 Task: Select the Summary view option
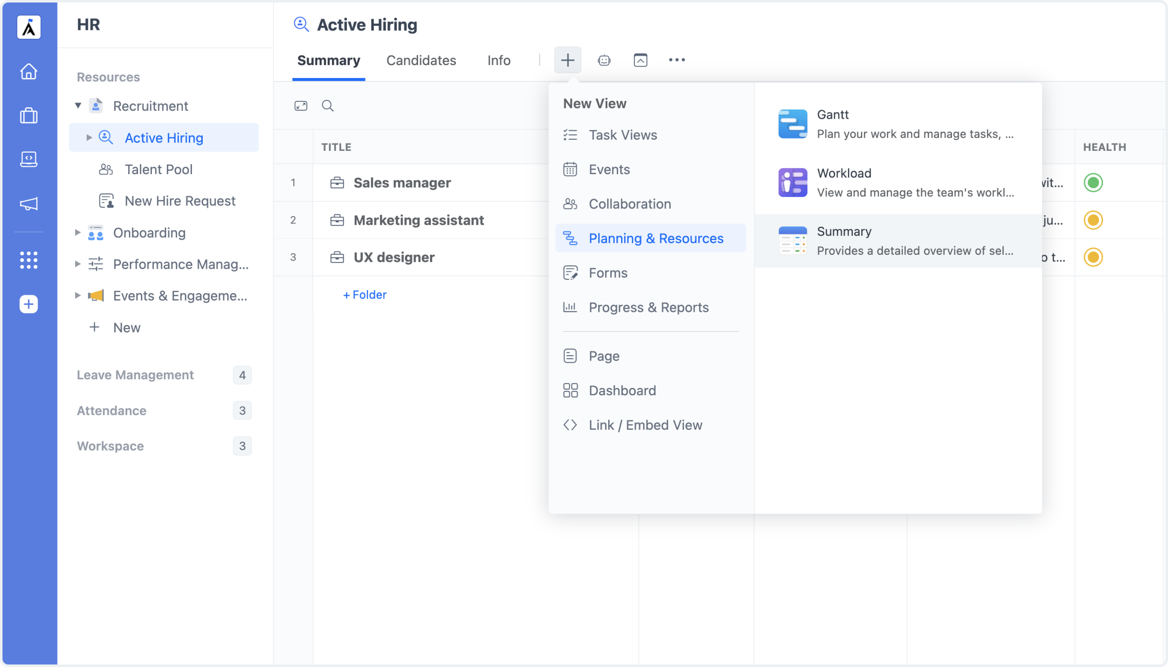coord(898,241)
